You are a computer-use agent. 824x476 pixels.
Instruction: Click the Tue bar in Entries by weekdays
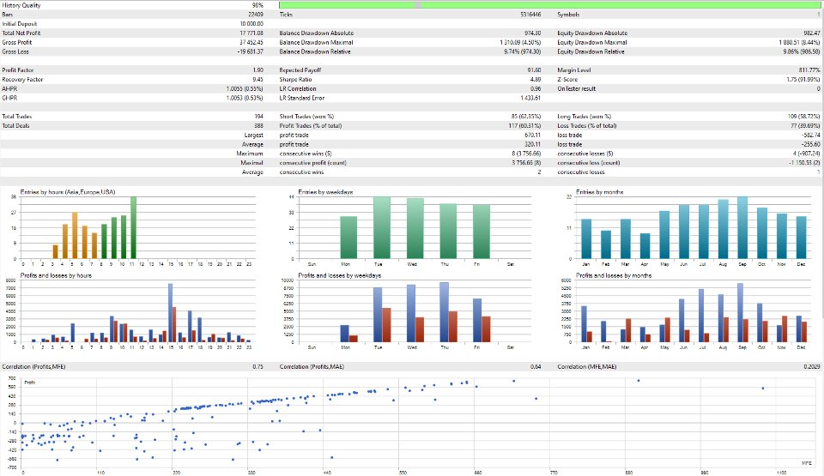pos(382,228)
